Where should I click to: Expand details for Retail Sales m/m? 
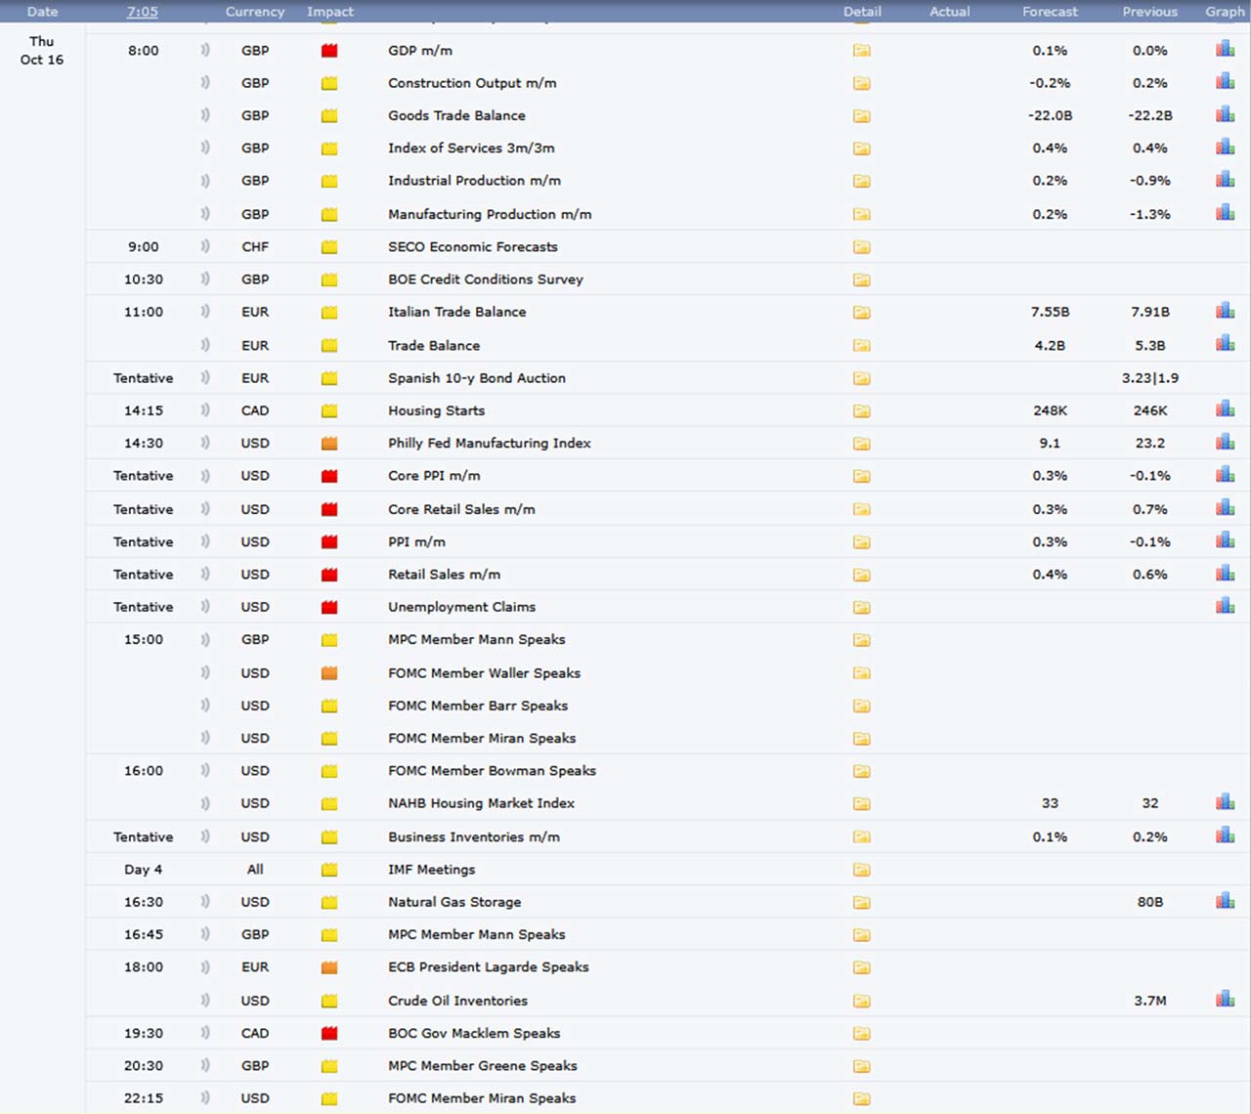coord(861,575)
